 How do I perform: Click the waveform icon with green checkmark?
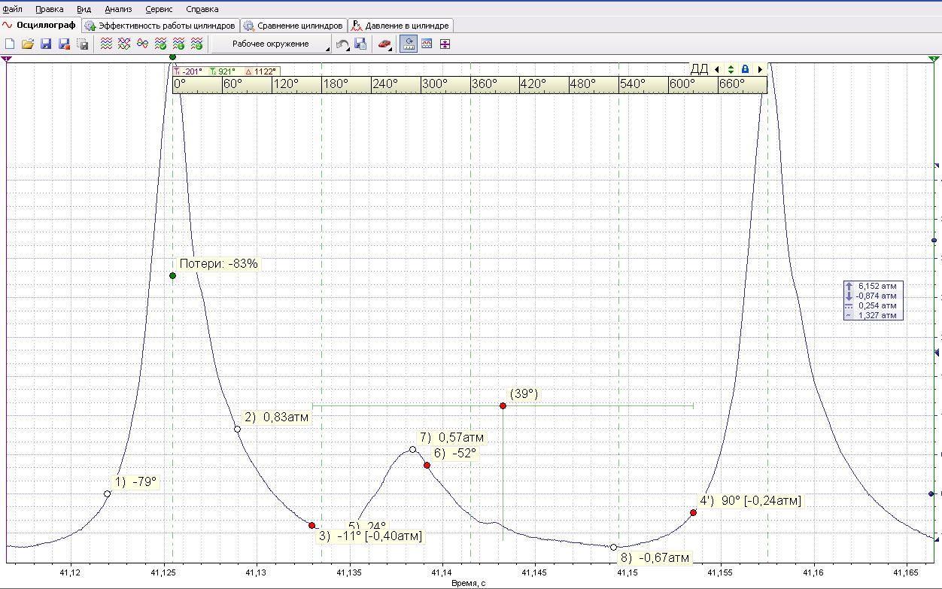161,44
